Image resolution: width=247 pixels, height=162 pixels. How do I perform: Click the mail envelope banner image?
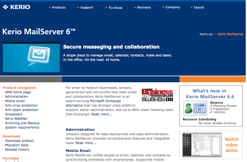pyautogui.click(x=31, y=57)
